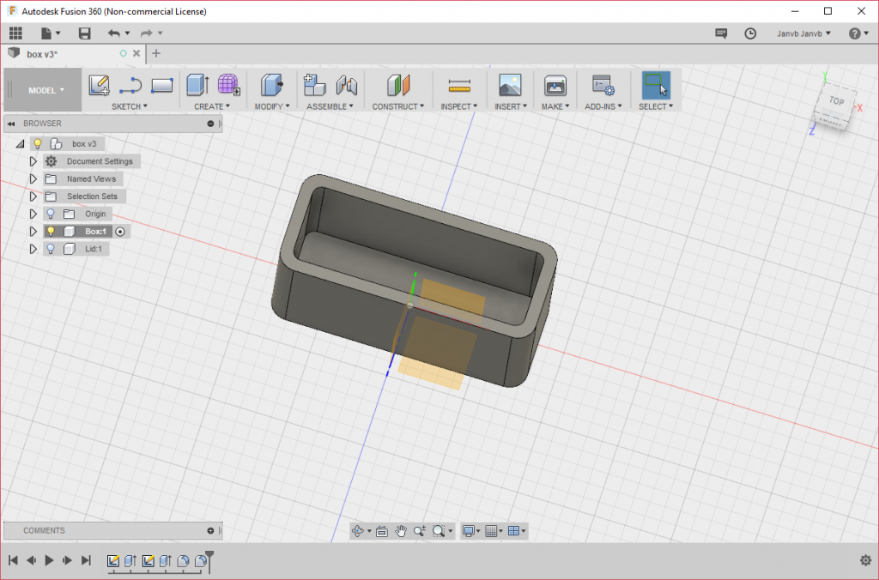Select the Offset Plane construct tool
Viewport: 879px width, 580px height.
coord(398,85)
